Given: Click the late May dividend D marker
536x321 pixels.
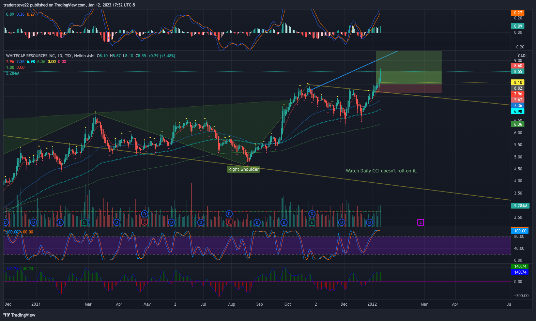Looking at the screenshot, I should click(x=171, y=223).
